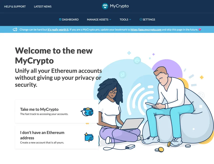Click the pink heart emoji in banner

[x=200, y=30]
